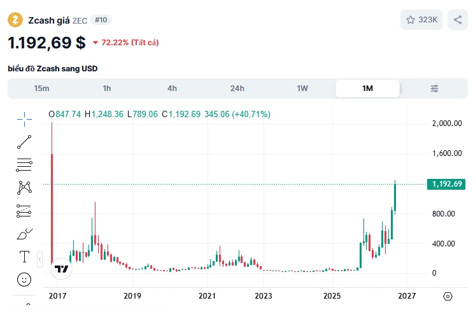The height and width of the screenshot is (312, 473).
Task: Click the 2017 time axis label
Action: [58, 295]
